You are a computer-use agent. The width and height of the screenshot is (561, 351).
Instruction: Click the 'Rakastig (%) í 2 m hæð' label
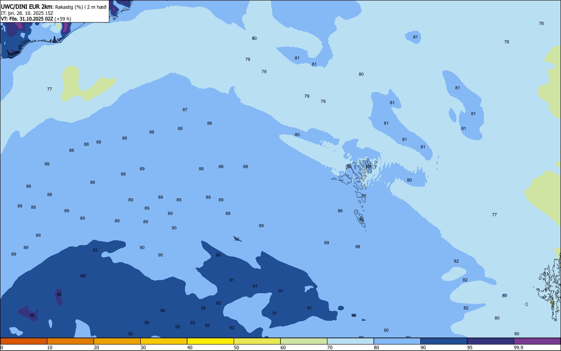pos(81,7)
